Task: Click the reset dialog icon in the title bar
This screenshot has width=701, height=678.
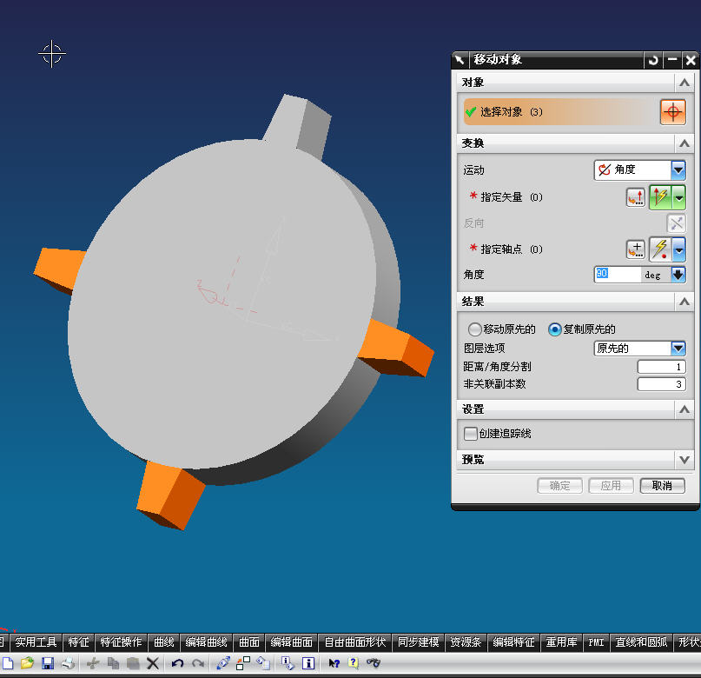Action: 652,60
